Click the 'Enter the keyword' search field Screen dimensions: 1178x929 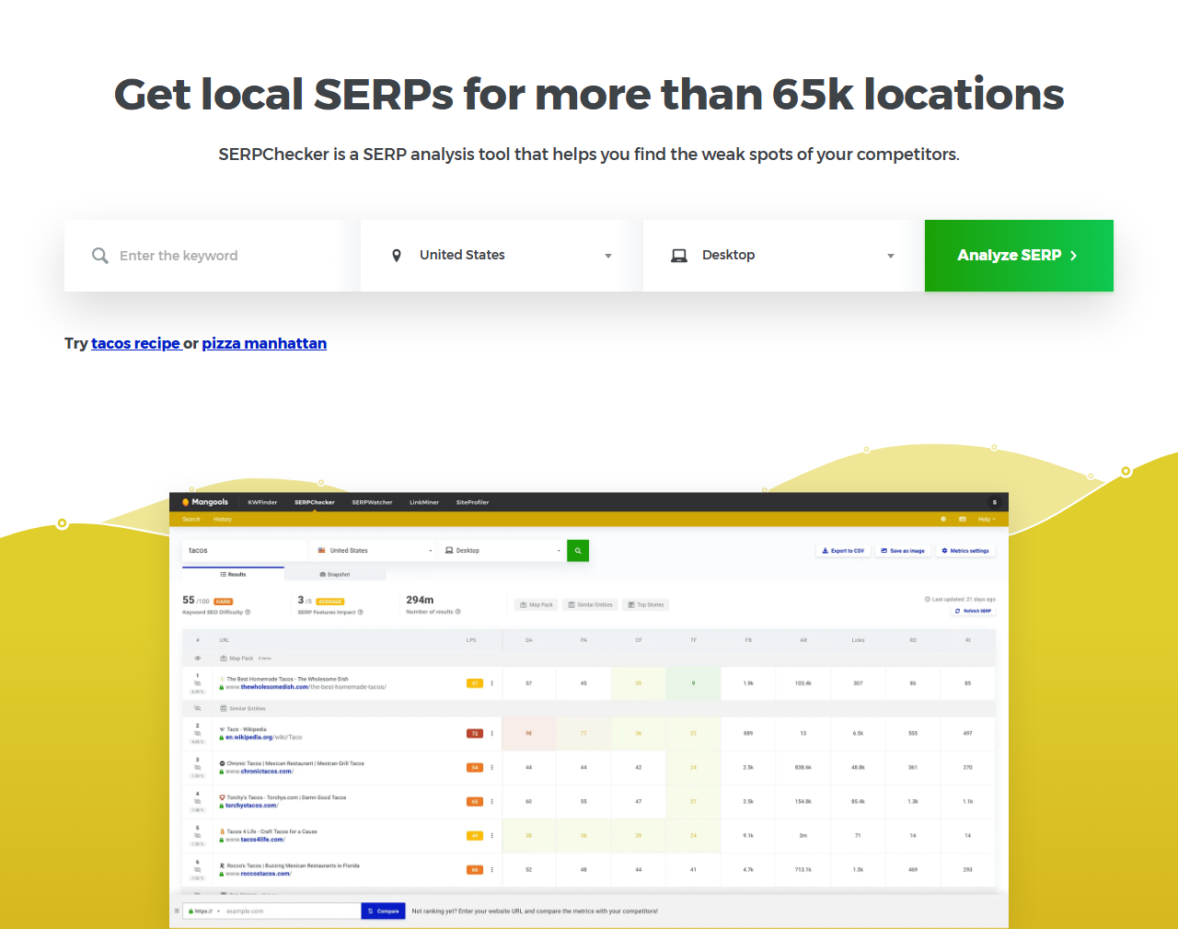pos(213,256)
